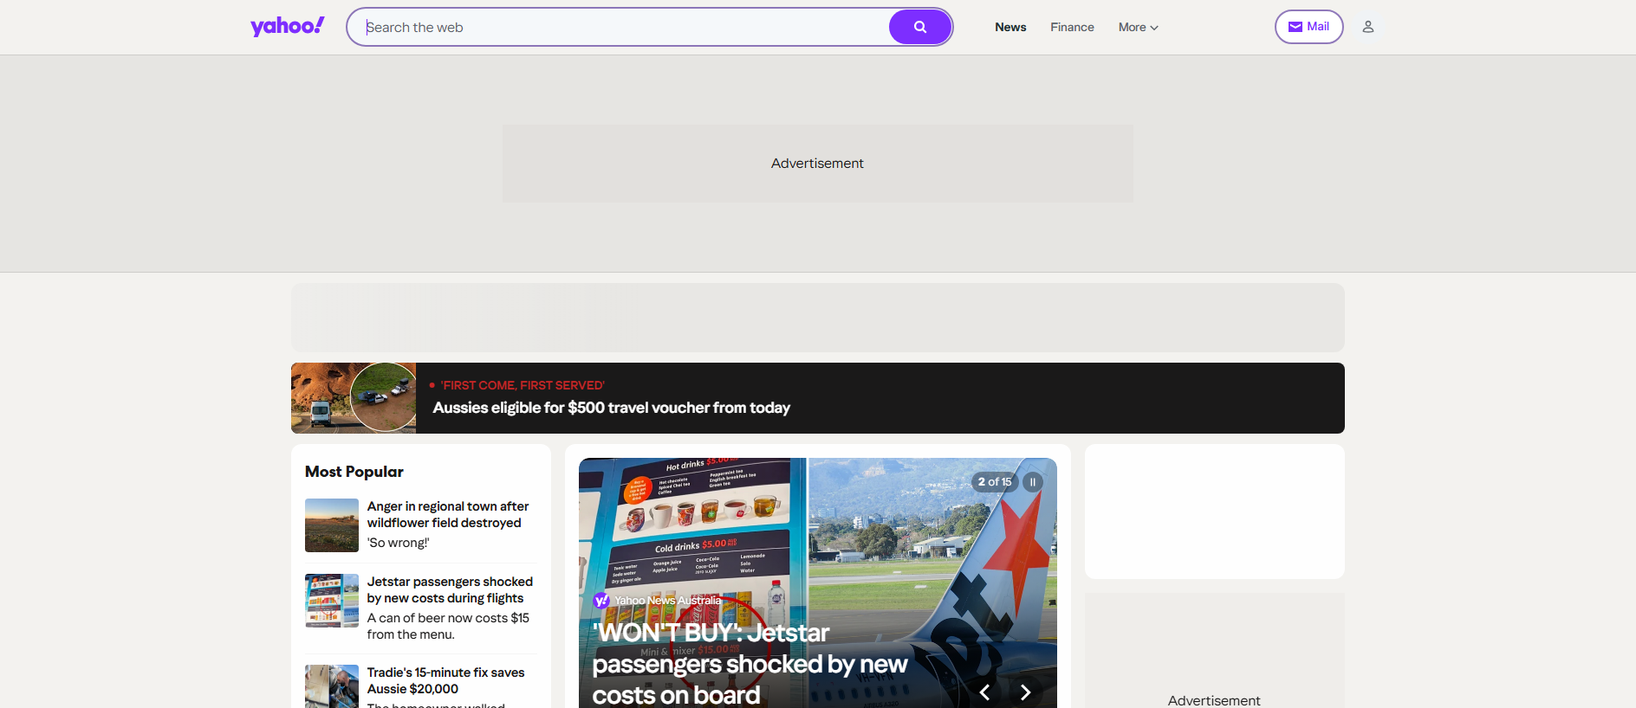
Task: Open Tradie story thumbnail
Action: (x=332, y=687)
